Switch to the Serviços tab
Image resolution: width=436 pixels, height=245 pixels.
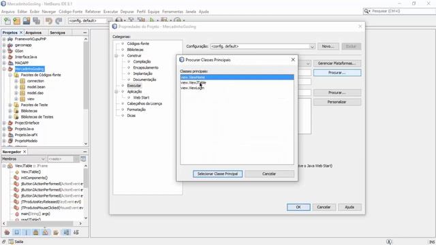pyautogui.click(x=57, y=33)
